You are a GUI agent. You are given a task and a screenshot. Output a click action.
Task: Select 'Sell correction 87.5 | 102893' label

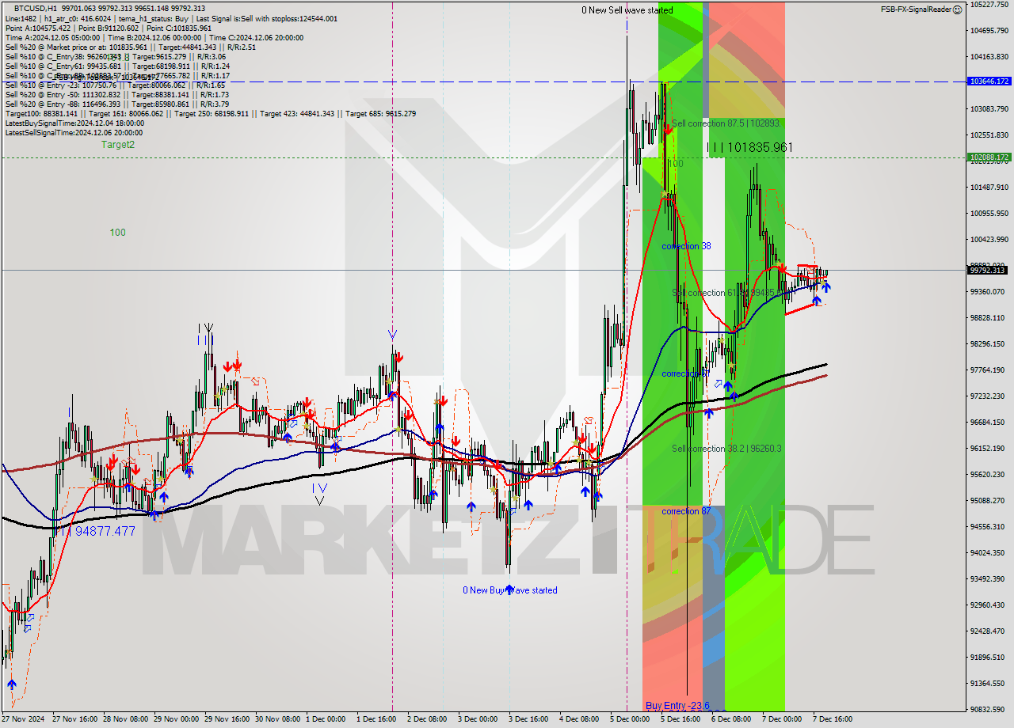click(x=726, y=123)
